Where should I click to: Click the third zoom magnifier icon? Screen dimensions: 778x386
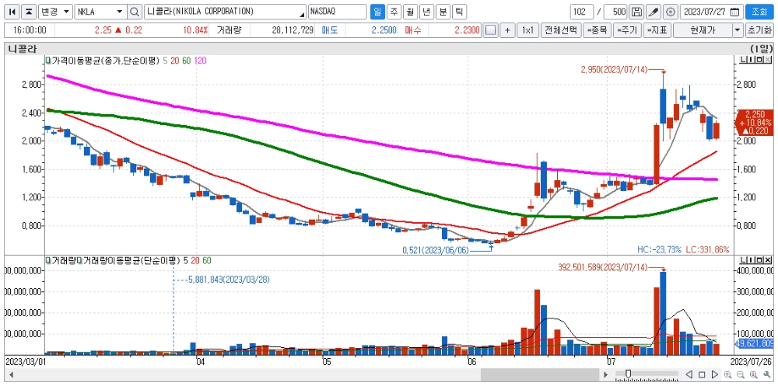(754, 374)
